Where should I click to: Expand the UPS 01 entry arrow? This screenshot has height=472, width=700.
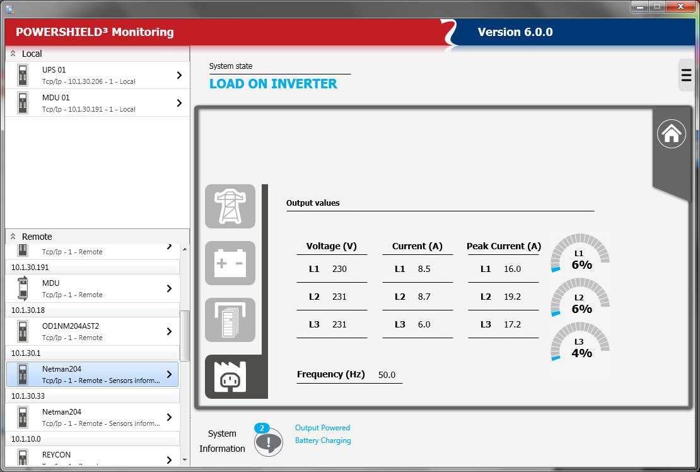click(179, 75)
